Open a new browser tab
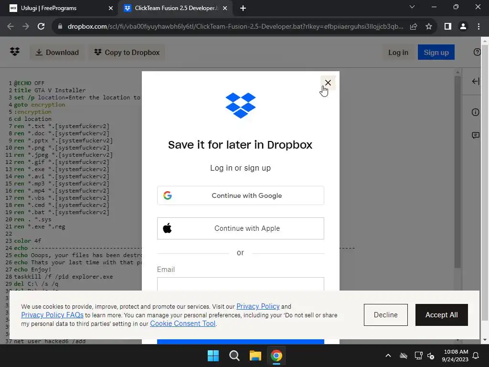Screen dimensions: 489x367 pyautogui.click(x=243, y=8)
